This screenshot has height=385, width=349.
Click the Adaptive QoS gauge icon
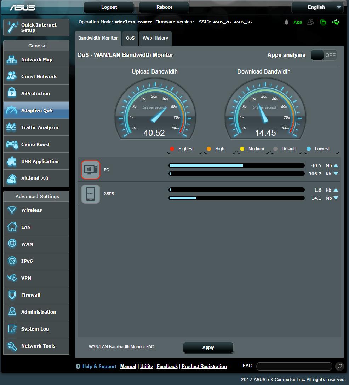tap(12, 110)
